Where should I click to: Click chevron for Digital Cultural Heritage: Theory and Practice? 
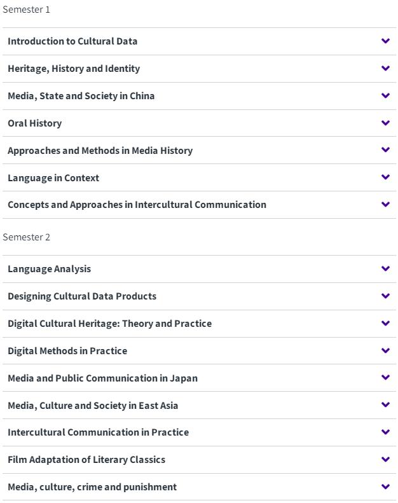pyautogui.click(x=385, y=322)
